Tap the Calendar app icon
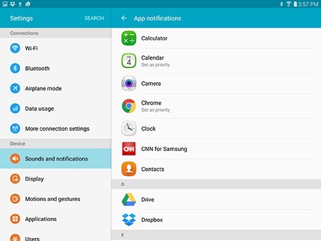 tap(128, 60)
